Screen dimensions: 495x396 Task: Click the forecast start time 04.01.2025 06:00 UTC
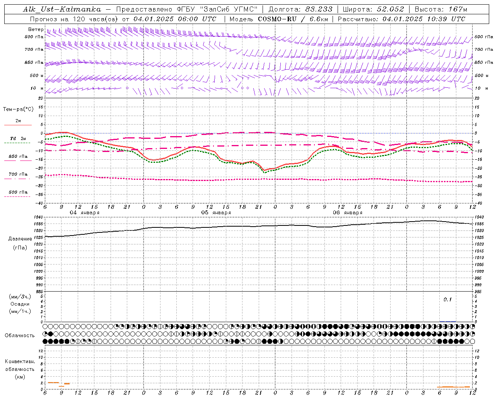point(175,19)
